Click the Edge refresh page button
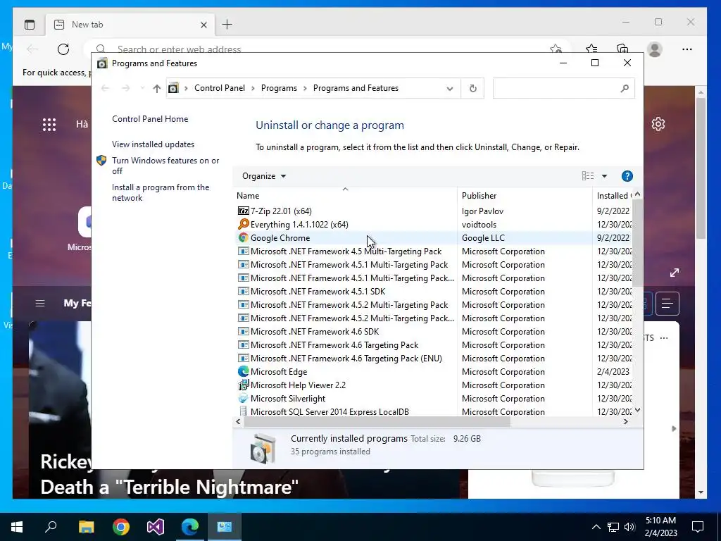Viewport: 721px width, 541px height. [x=63, y=49]
